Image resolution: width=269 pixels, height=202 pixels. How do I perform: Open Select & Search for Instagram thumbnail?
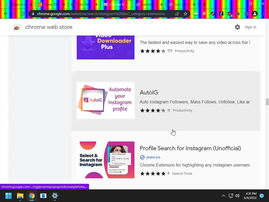pos(106,160)
